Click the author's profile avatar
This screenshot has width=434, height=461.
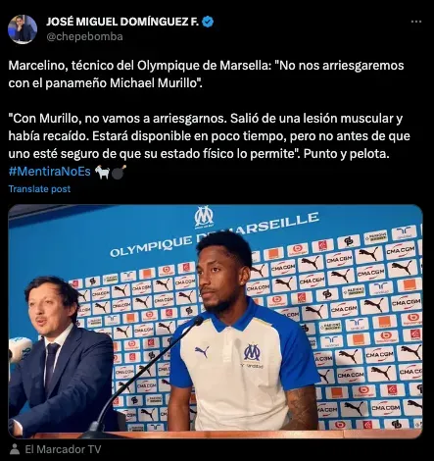click(23, 29)
